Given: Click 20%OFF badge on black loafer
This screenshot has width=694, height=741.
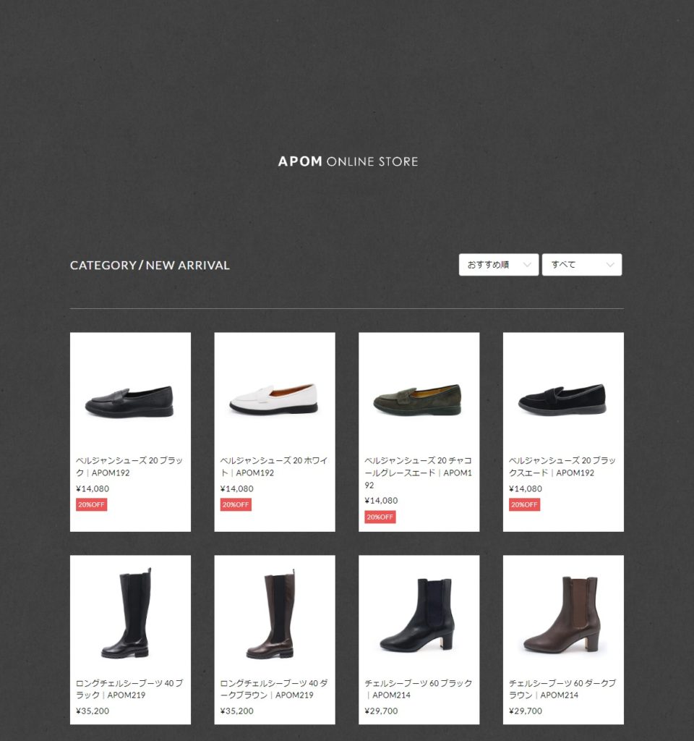Looking at the screenshot, I should pos(92,504).
